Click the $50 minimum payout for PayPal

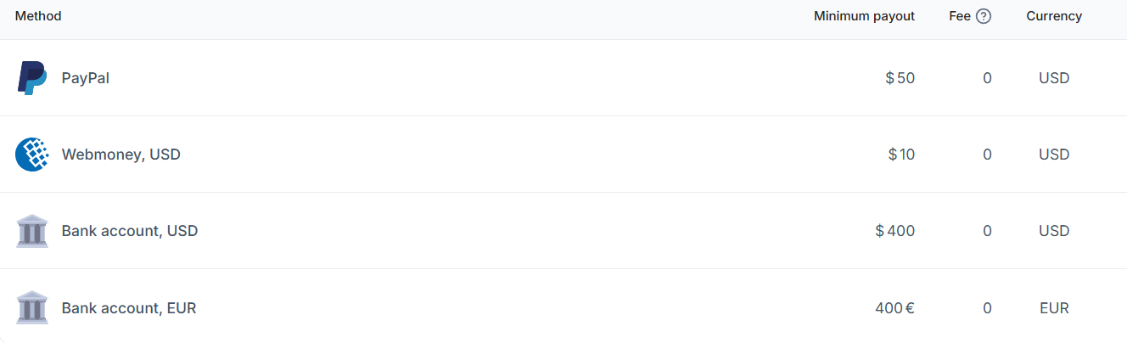(900, 78)
